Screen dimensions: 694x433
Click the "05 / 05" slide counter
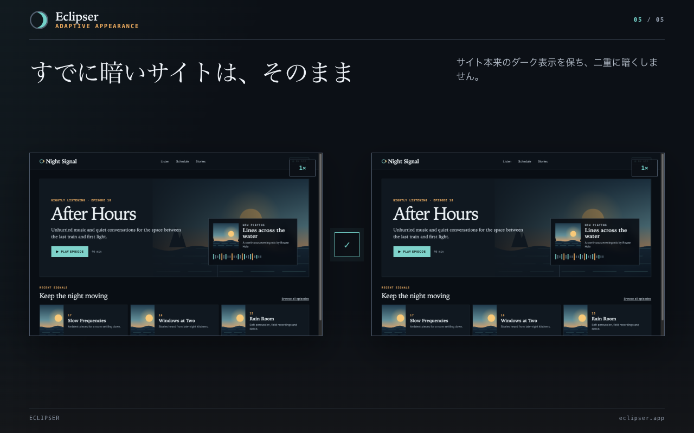point(649,20)
